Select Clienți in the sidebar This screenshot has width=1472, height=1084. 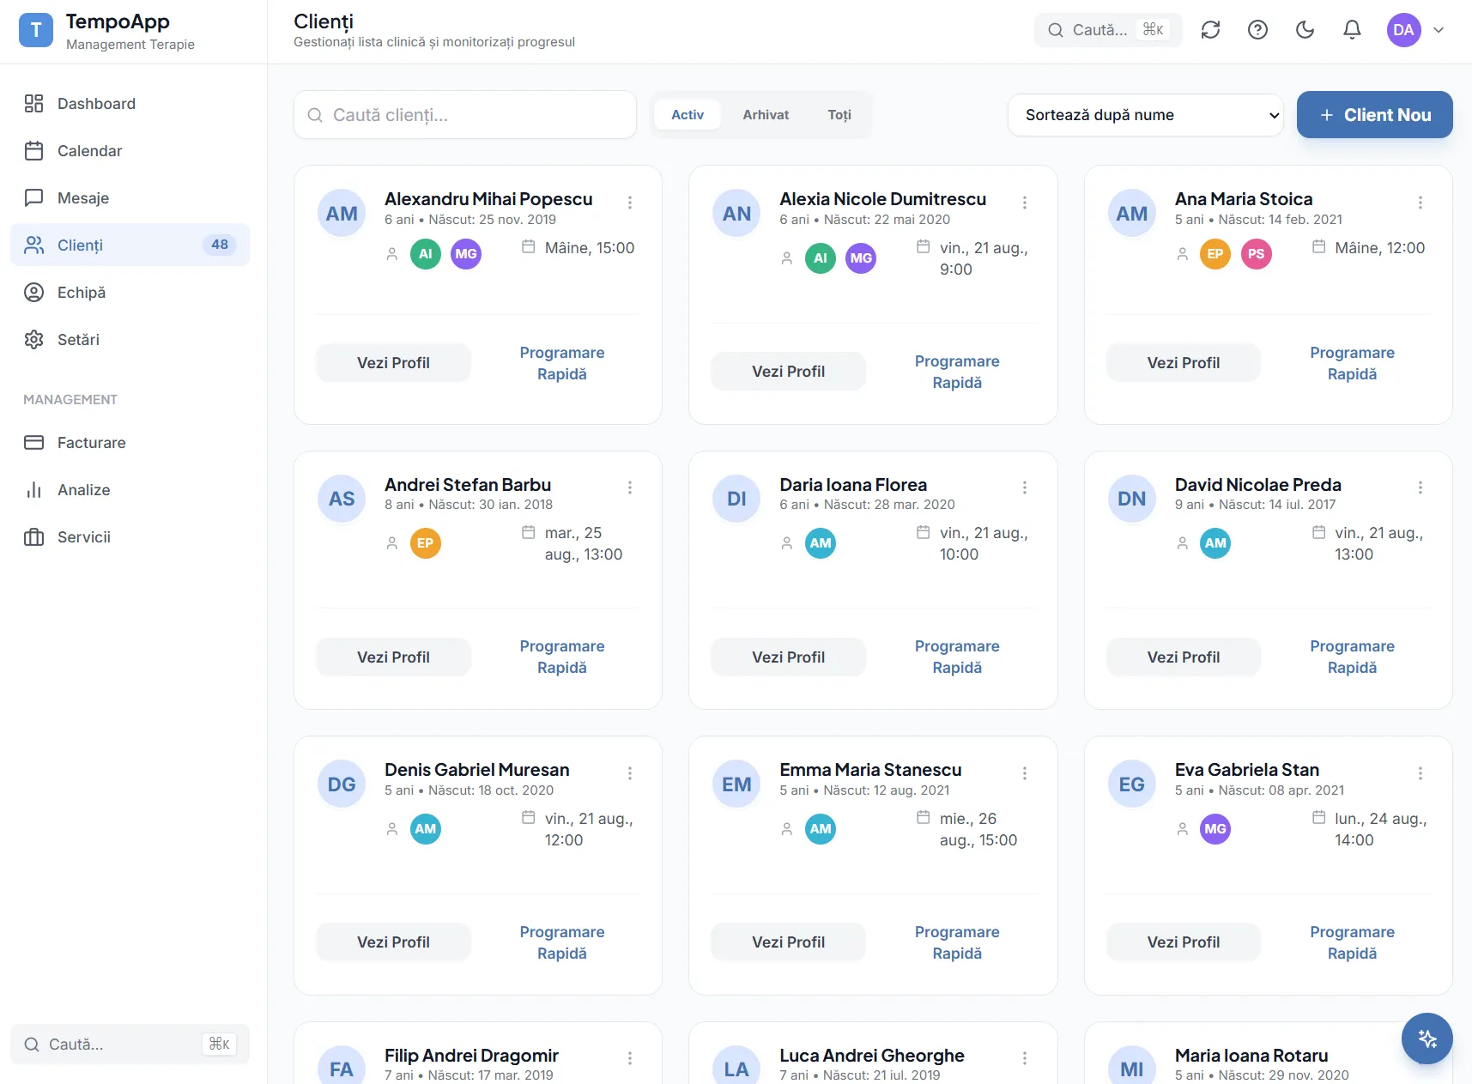click(130, 245)
